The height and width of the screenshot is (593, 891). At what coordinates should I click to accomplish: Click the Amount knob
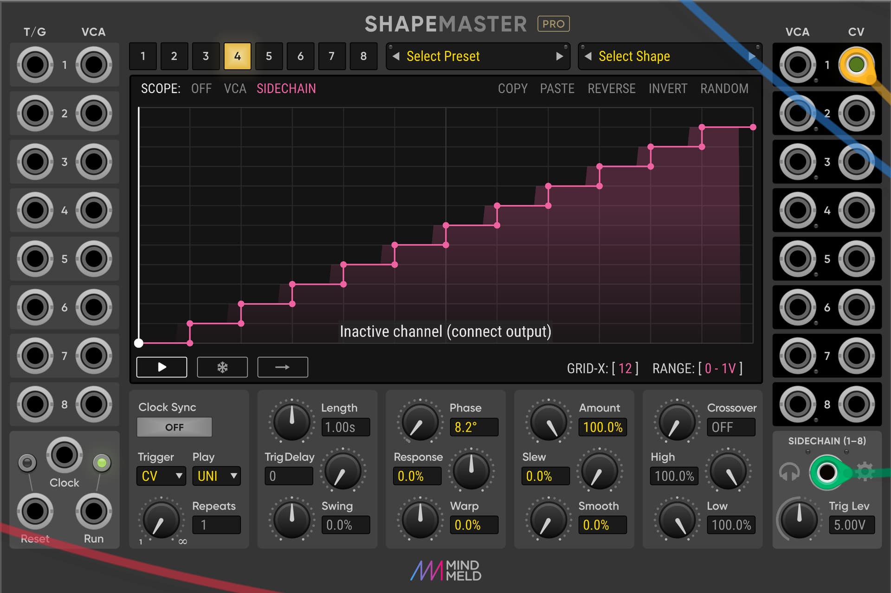point(548,422)
